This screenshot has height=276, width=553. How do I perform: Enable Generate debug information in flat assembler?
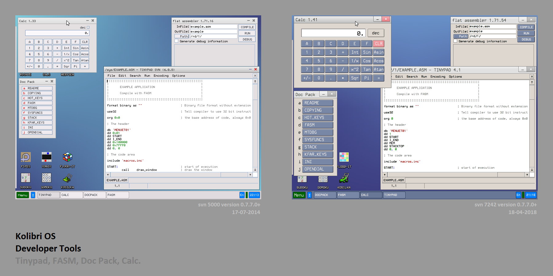[176, 41]
